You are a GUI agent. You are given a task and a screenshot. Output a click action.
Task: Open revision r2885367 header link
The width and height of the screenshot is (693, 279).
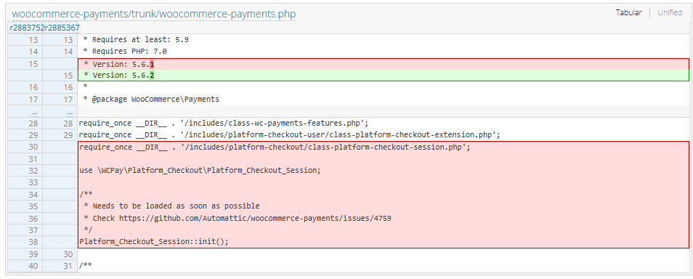tap(62, 28)
